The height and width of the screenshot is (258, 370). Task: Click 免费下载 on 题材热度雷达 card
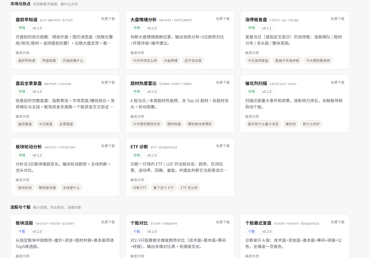click(x=222, y=82)
